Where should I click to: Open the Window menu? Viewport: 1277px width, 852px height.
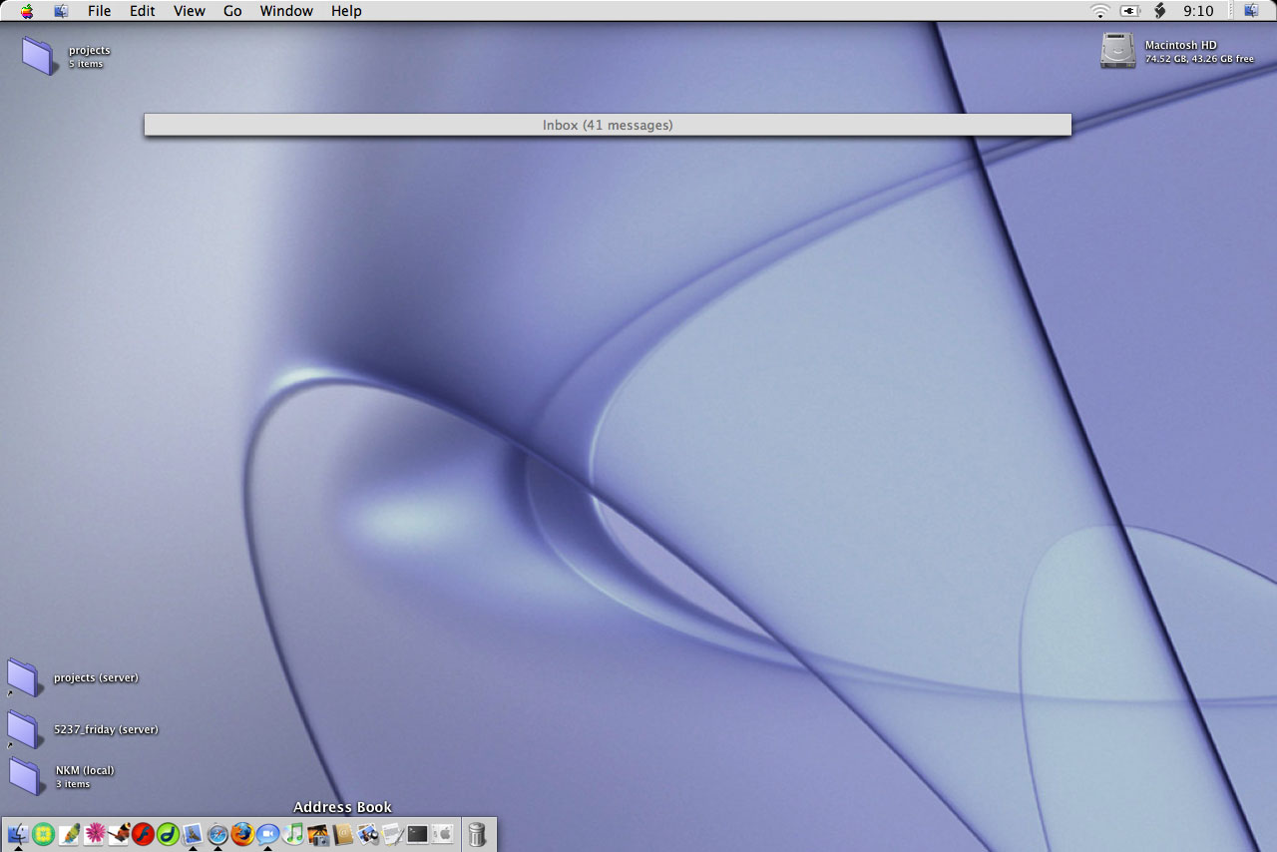(x=286, y=11)
